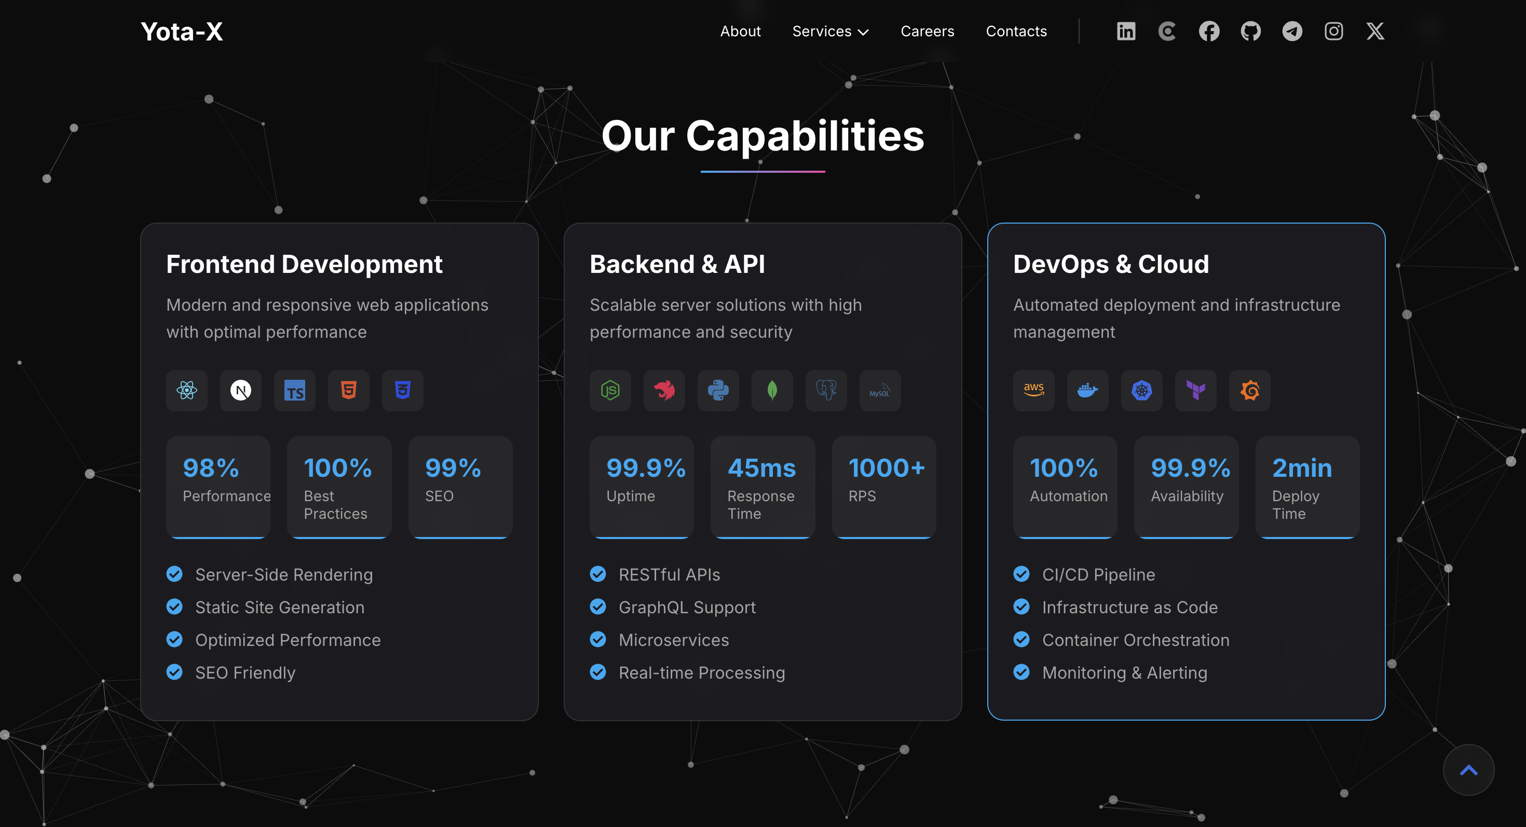Click the 98% Performance stat

pyautogui.click(x=218, y=487)
